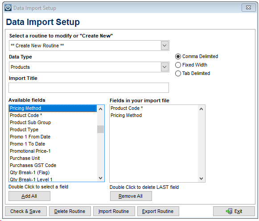Click the Available fields scrollbar thumb

pyautogui.click(x=100, y=129)
